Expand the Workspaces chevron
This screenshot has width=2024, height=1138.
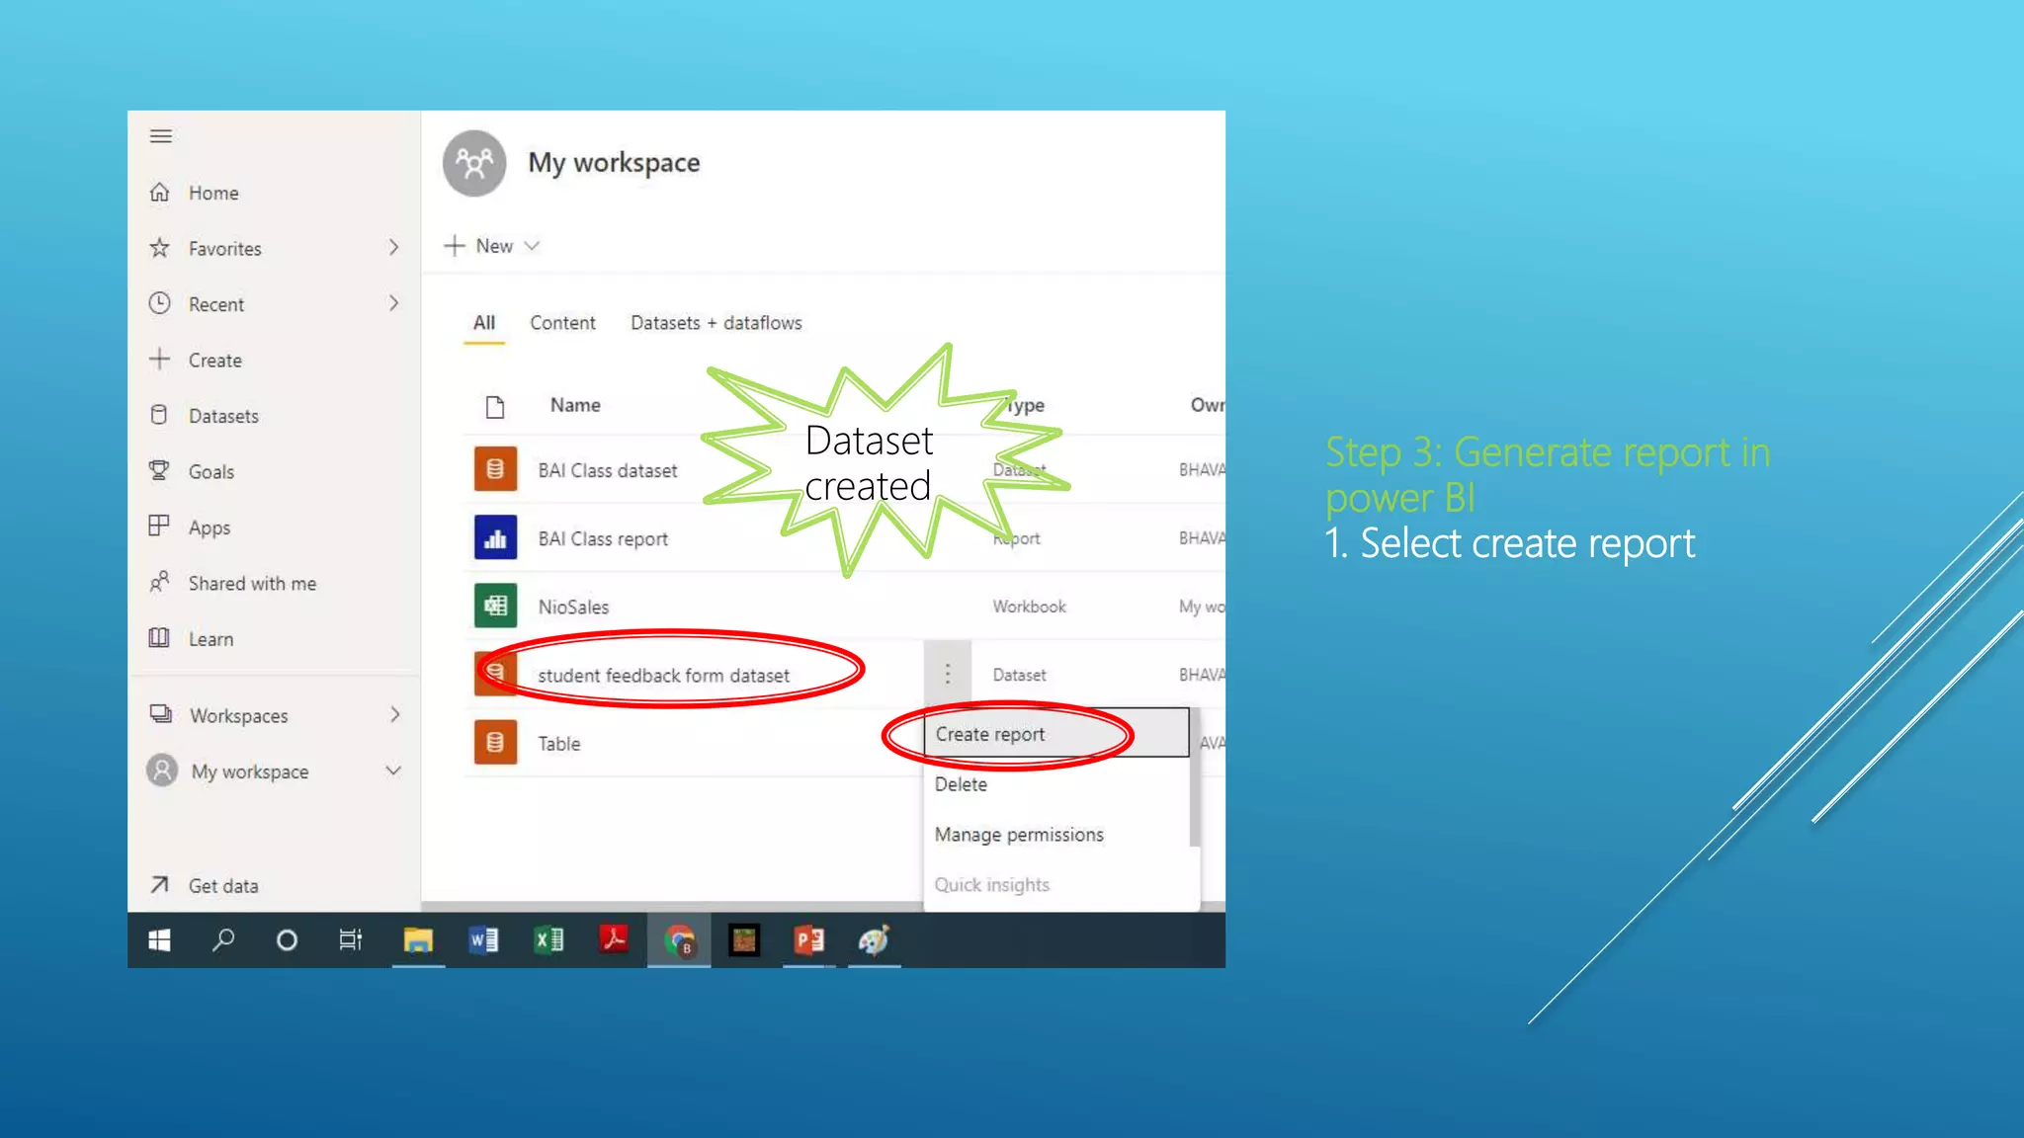(x=394, y=714)
